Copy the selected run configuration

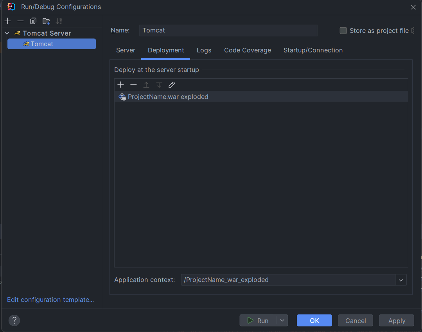coord(33,21)
